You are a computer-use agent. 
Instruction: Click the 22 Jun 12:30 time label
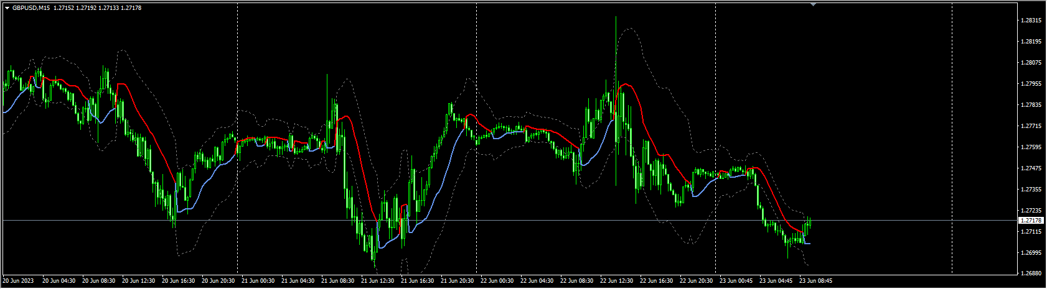coord(617,281)
